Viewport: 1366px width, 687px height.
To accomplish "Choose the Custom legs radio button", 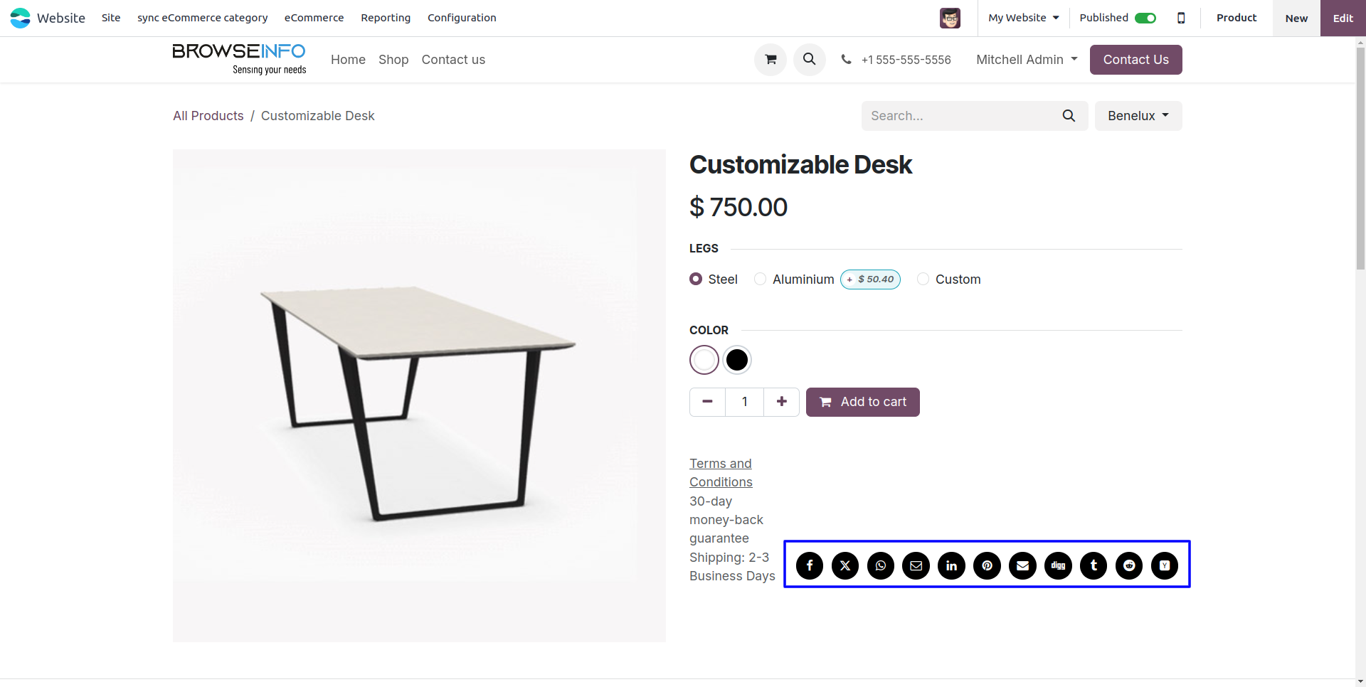I will coord(923,279).
